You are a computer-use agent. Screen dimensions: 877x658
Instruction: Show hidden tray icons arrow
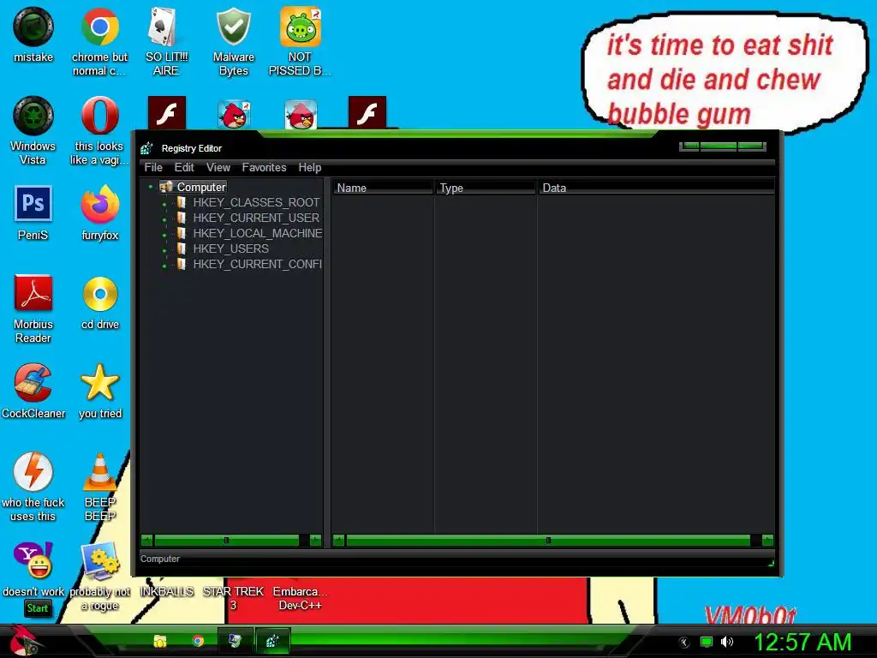click(683, 643)
